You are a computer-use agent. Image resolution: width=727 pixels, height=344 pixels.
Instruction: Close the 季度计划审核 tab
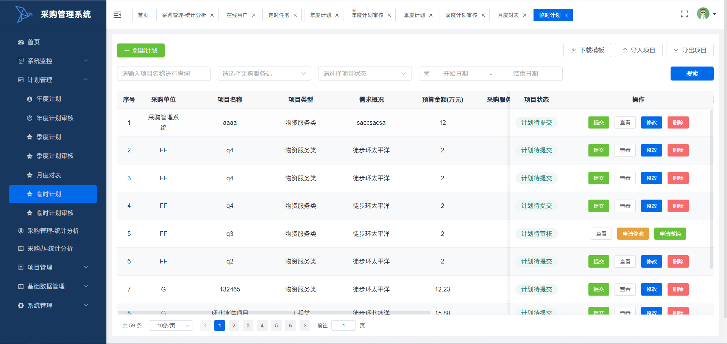click(483, 15)
